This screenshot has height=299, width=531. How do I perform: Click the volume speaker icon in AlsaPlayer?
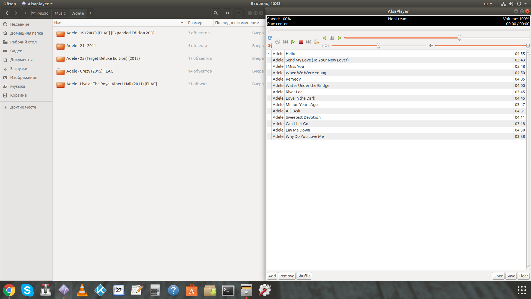click(x=431, y=45)
